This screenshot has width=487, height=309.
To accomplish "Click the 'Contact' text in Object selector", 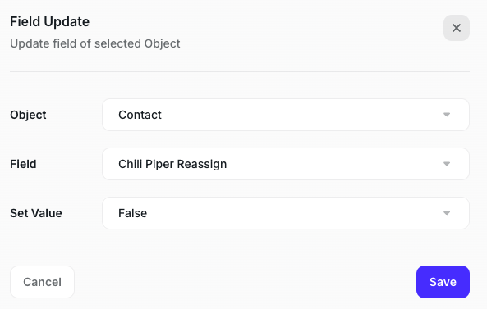I will pyautogui.click(x=140, y=115).
